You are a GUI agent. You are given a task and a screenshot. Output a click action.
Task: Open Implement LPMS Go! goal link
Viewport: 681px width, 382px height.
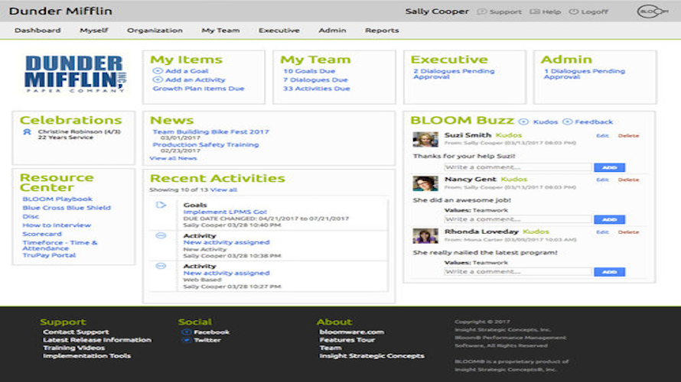coord(225,212)
